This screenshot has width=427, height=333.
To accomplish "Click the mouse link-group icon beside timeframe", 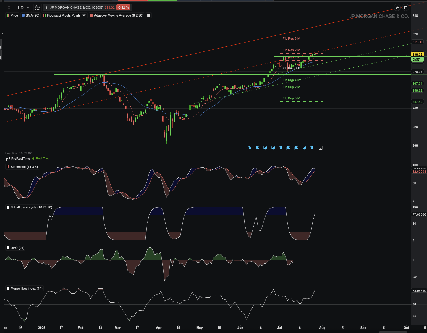I will [9, 8].
